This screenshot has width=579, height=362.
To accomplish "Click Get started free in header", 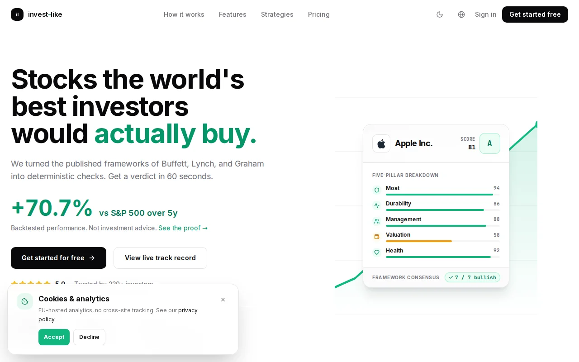I will point(535,14).
